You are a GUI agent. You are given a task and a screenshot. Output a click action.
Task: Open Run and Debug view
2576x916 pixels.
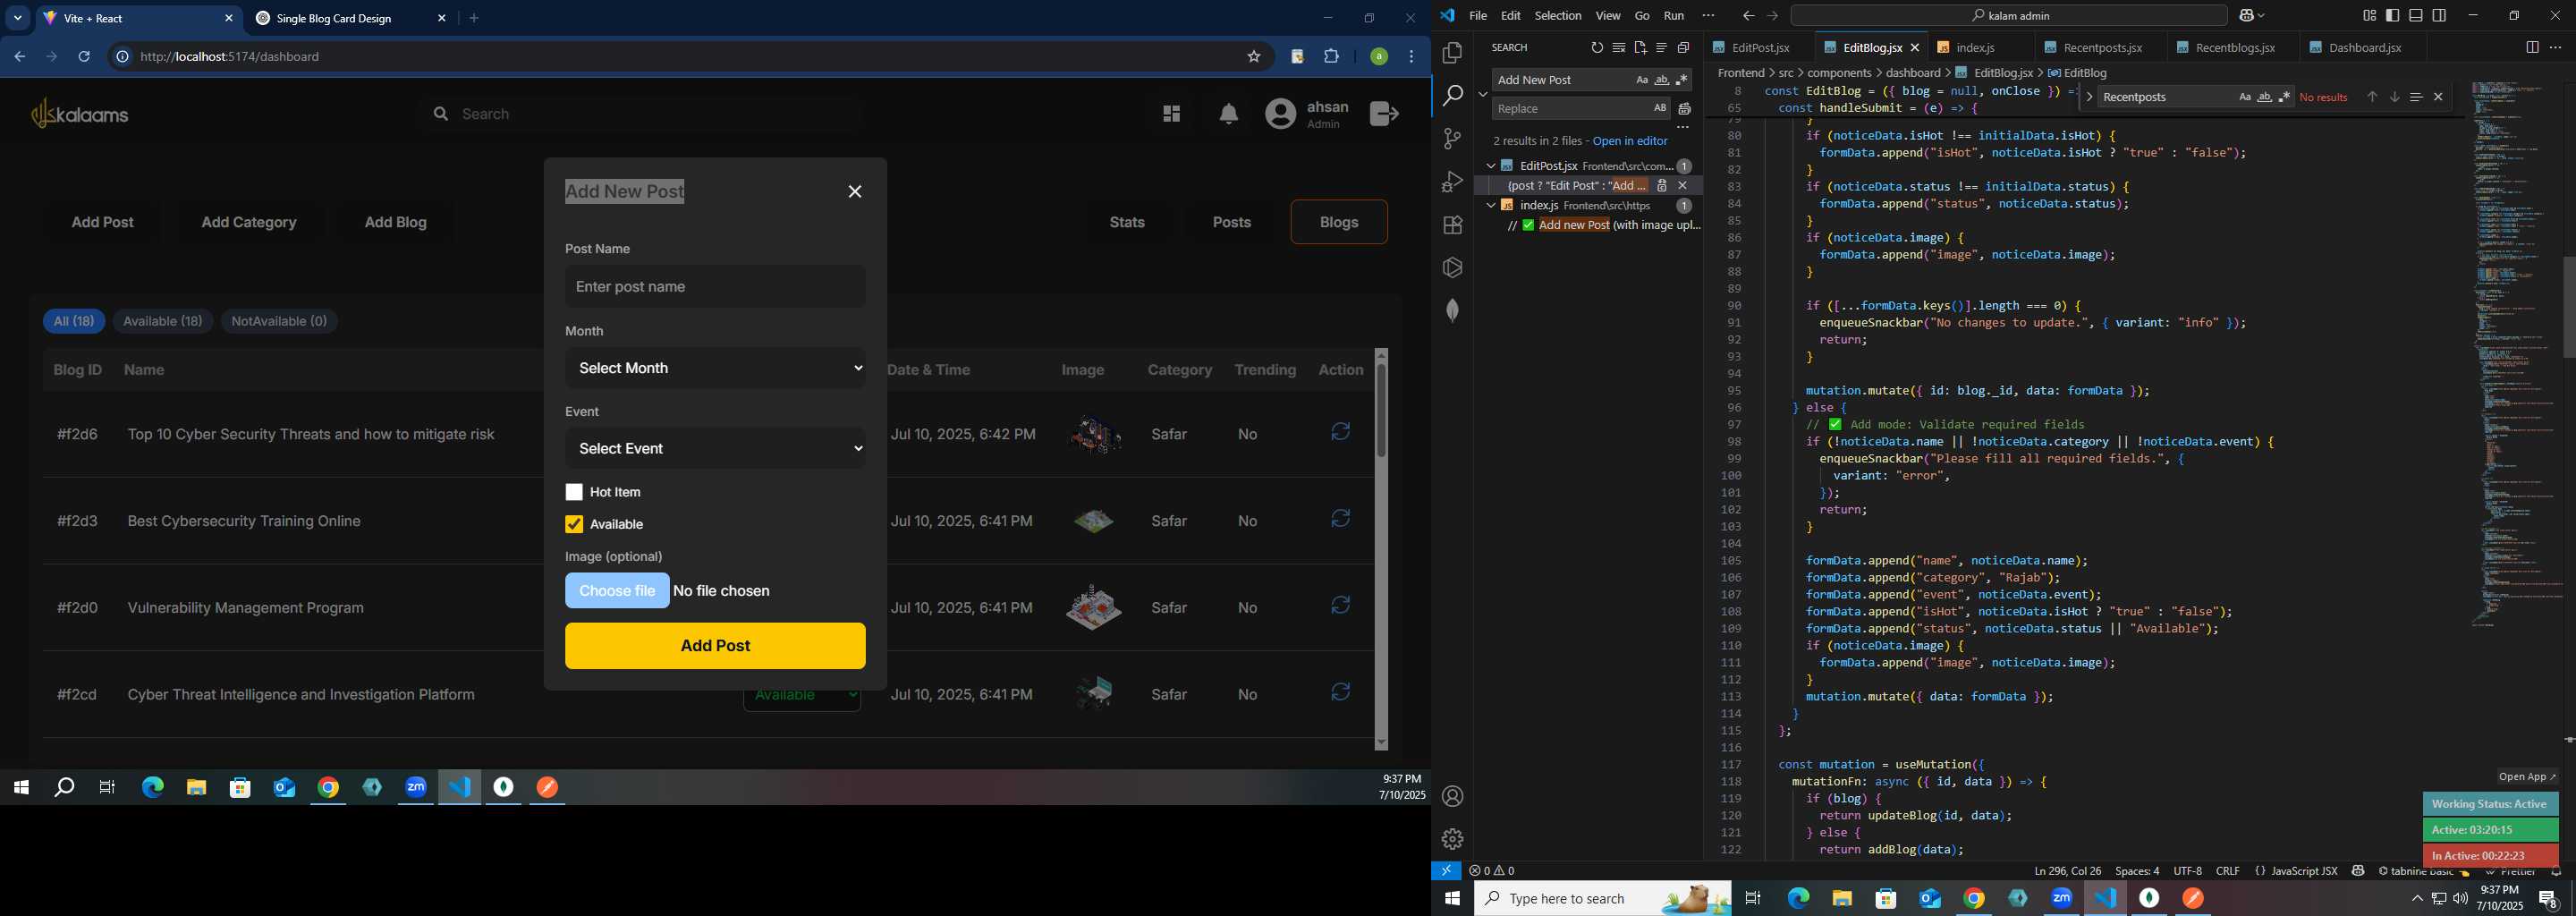coord(1452,182)
